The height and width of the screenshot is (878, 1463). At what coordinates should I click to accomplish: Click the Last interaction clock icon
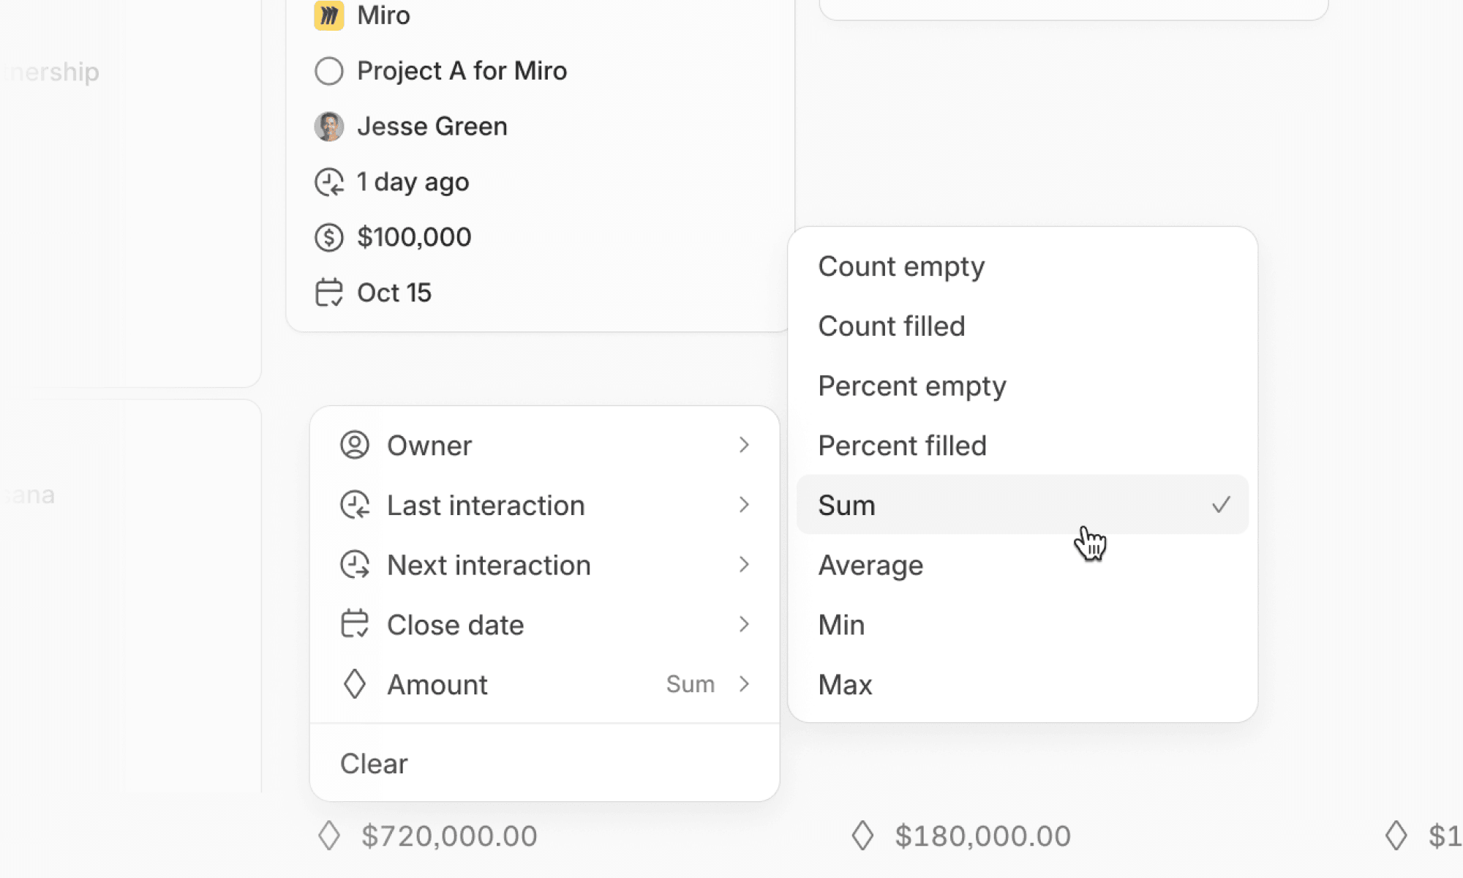click(355, 505)
